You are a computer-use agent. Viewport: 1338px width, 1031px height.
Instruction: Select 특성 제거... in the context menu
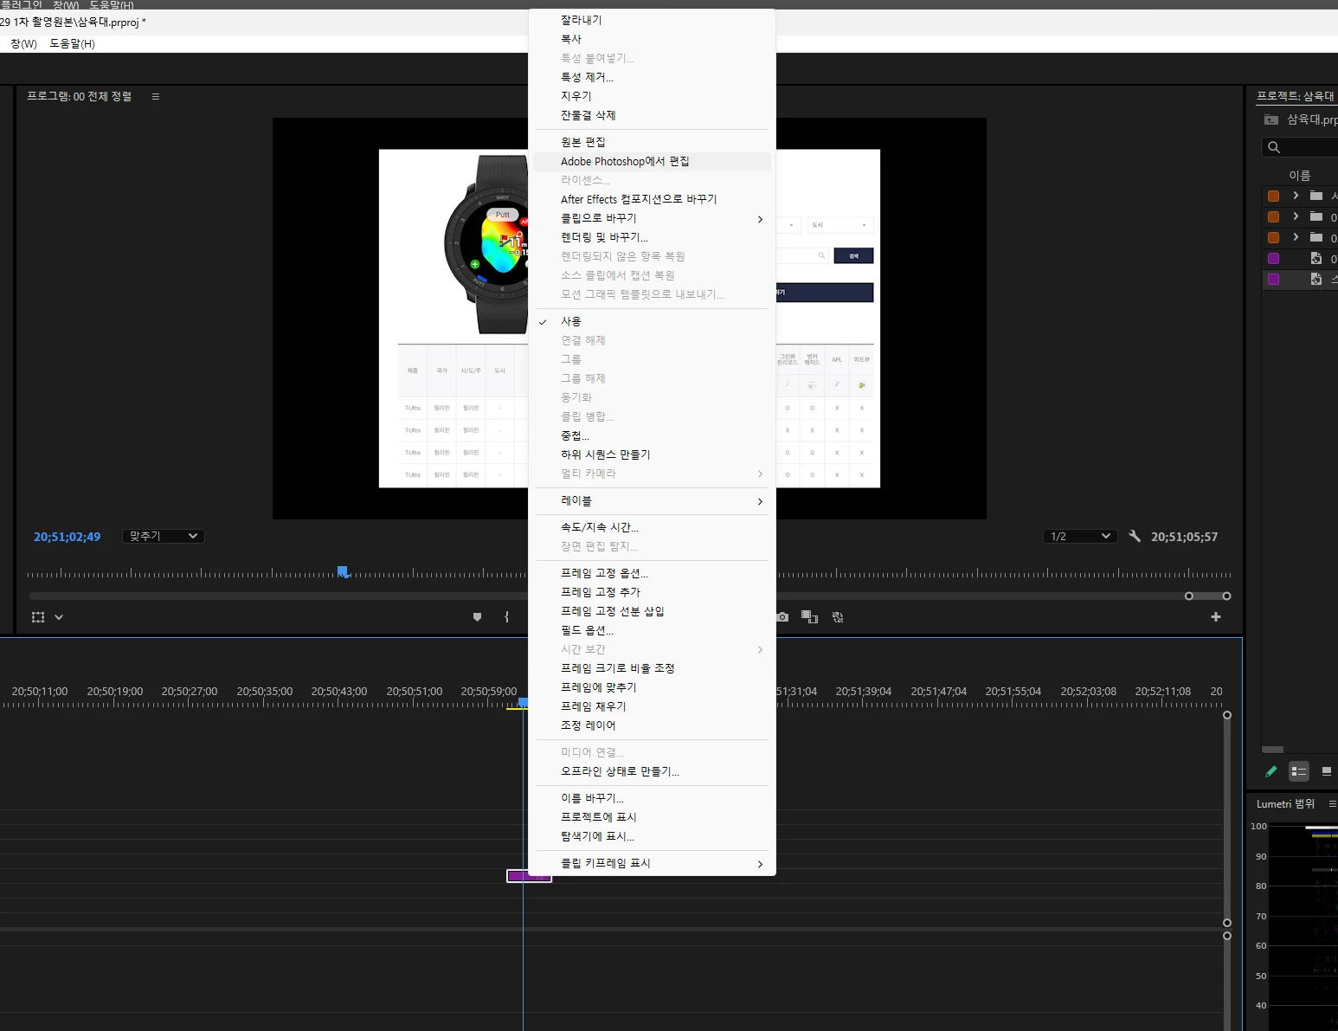click(x=652, y=77)
